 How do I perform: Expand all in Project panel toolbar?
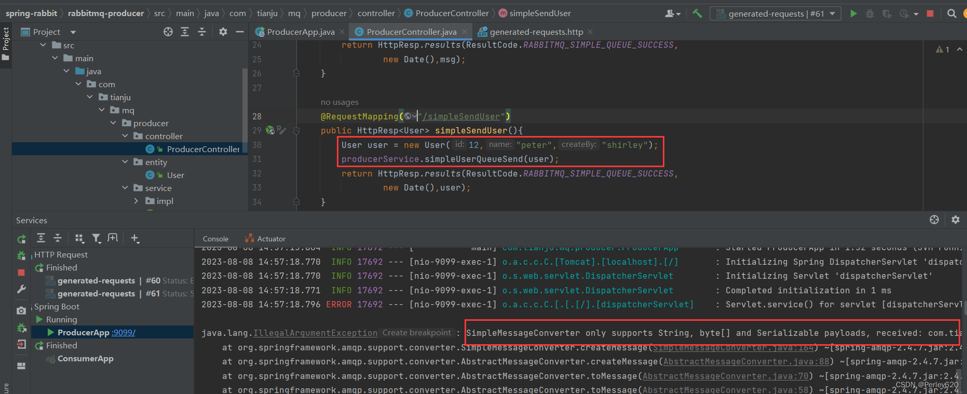point(185,32)
